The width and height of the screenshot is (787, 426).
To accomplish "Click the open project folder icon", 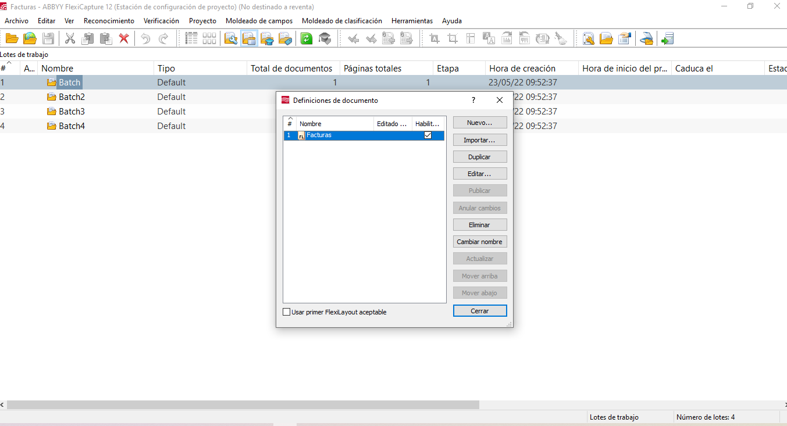I will [x=12, y=38].
